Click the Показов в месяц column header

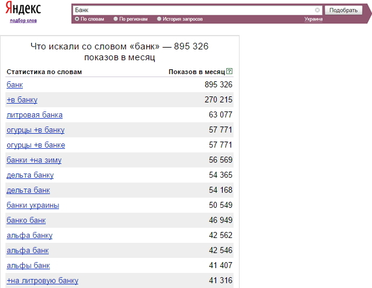(197, 72)
